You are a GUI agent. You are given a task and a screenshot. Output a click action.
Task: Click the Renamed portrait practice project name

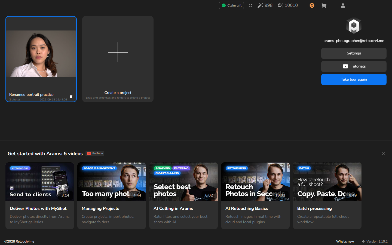pos(31,95)
